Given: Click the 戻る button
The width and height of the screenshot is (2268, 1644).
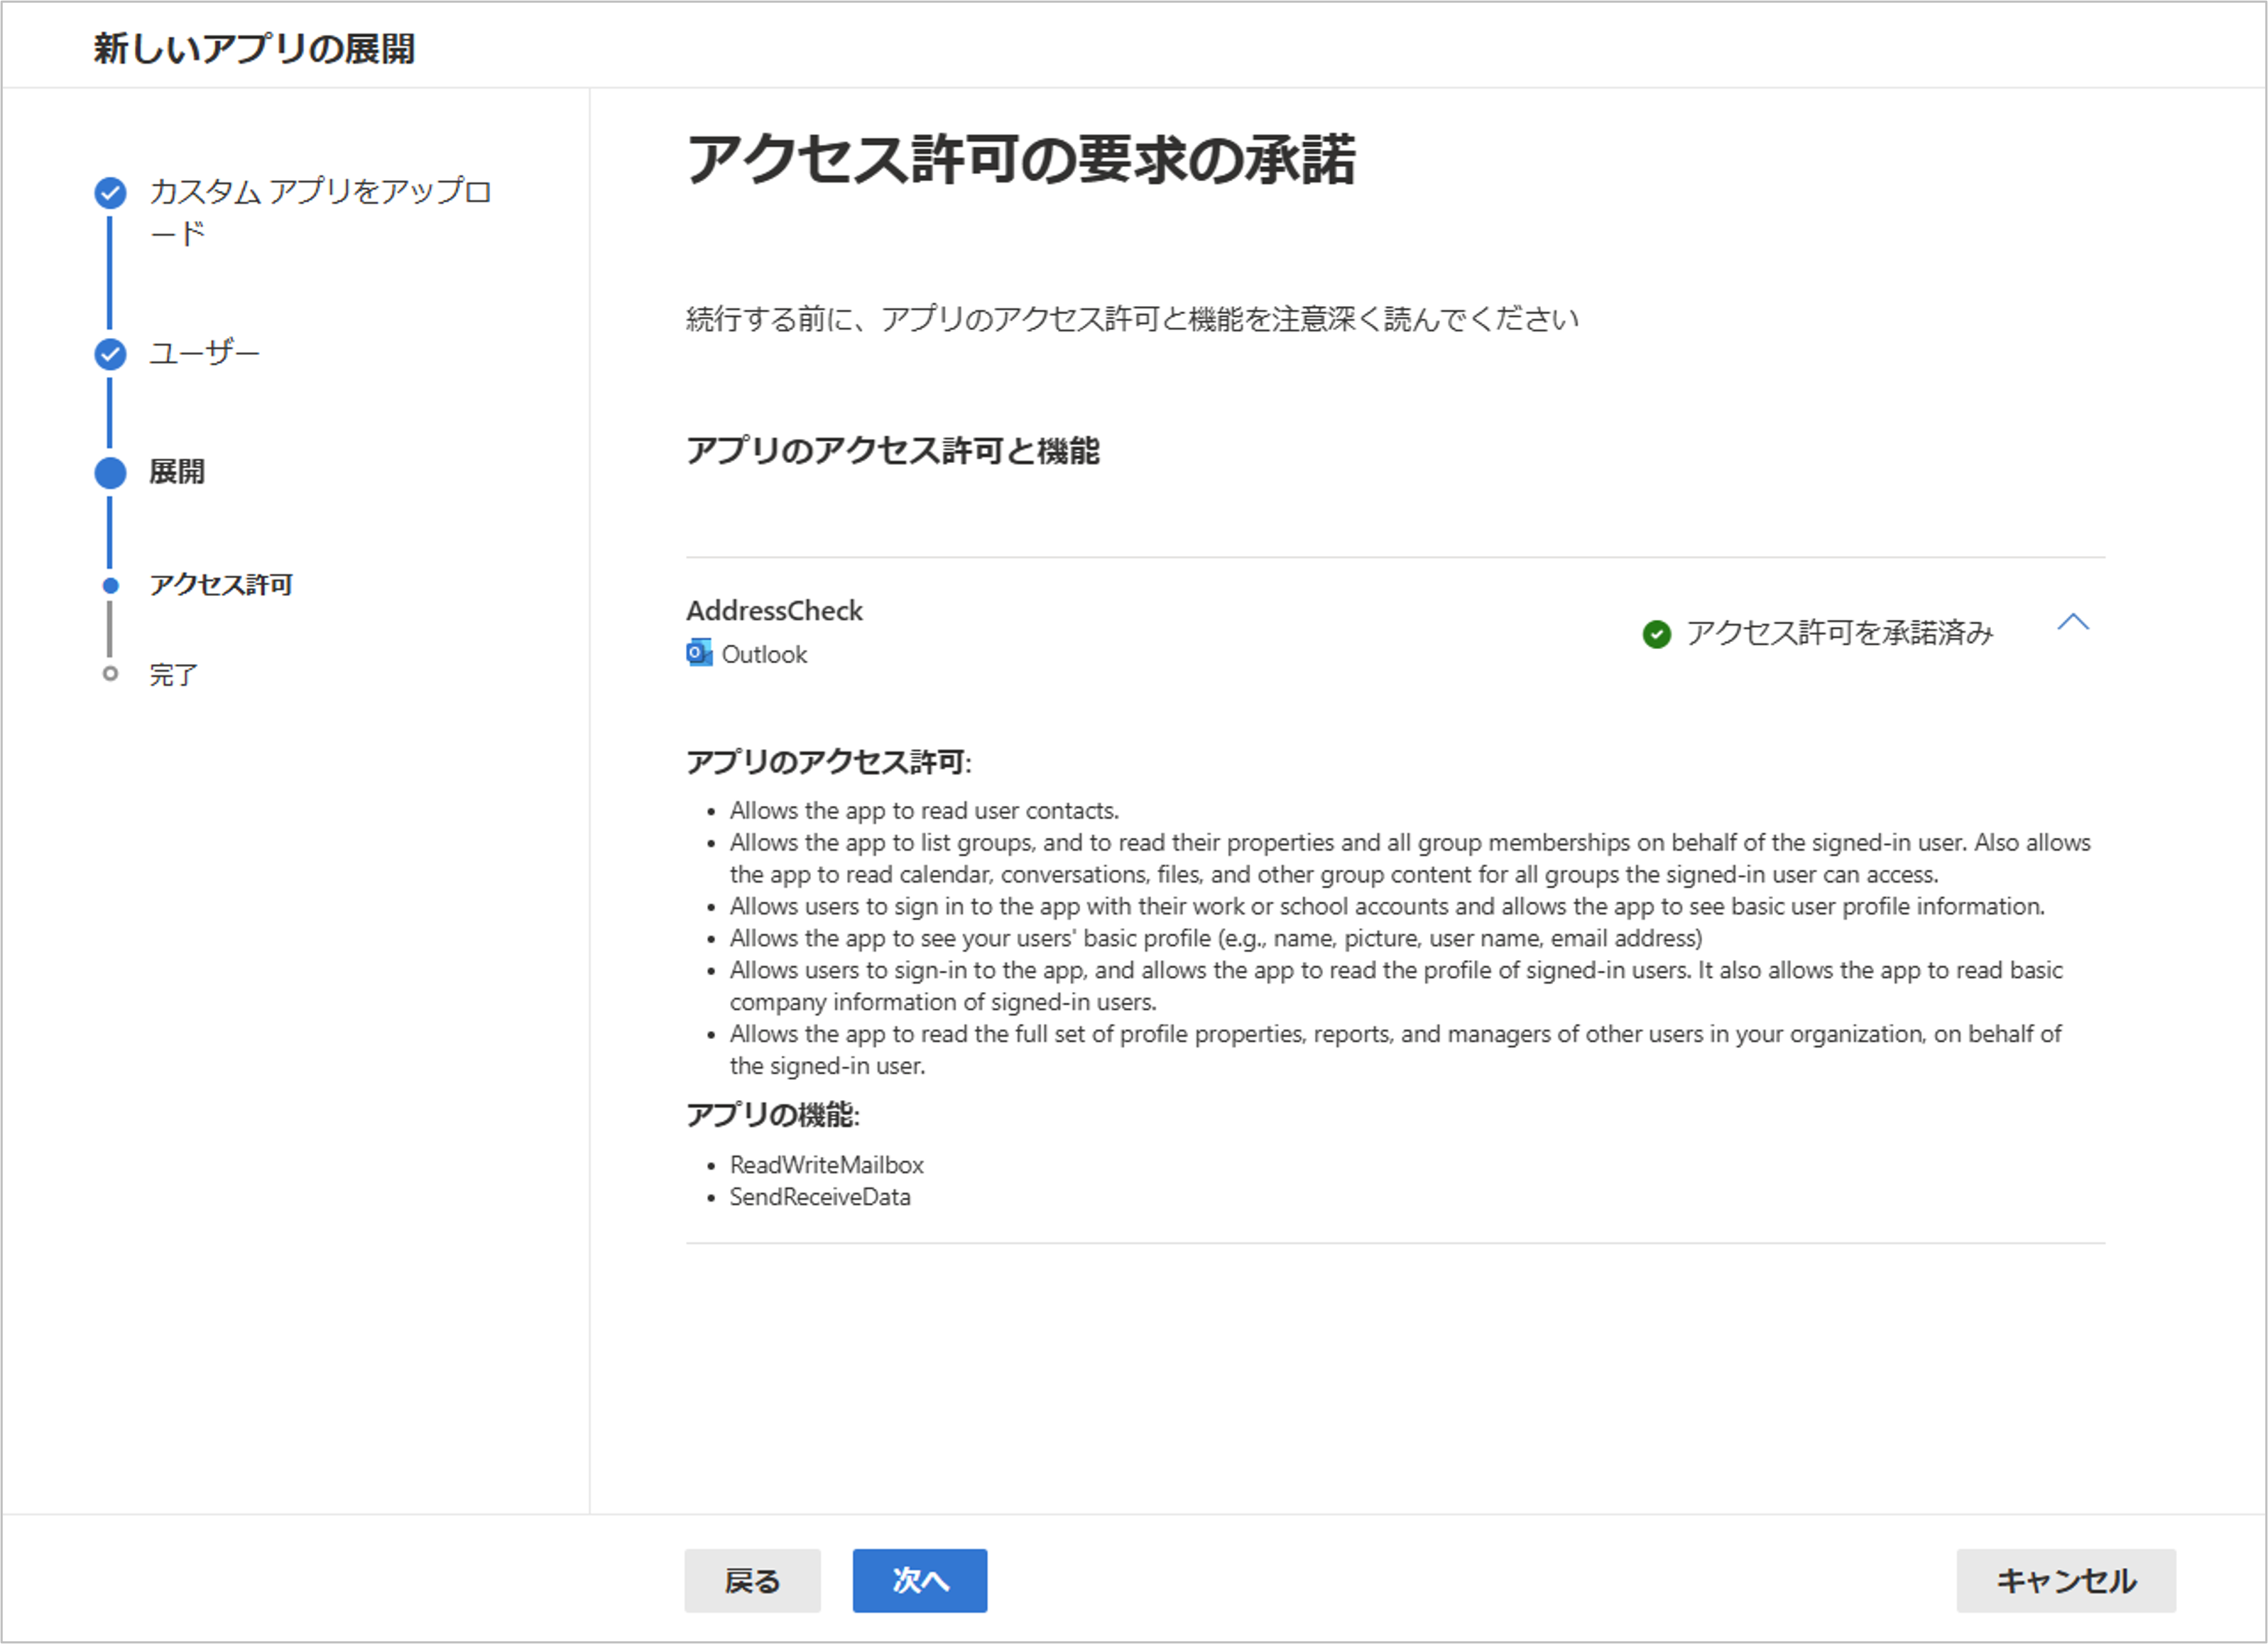Looking at the screenshot, I should click(752, 1580).
